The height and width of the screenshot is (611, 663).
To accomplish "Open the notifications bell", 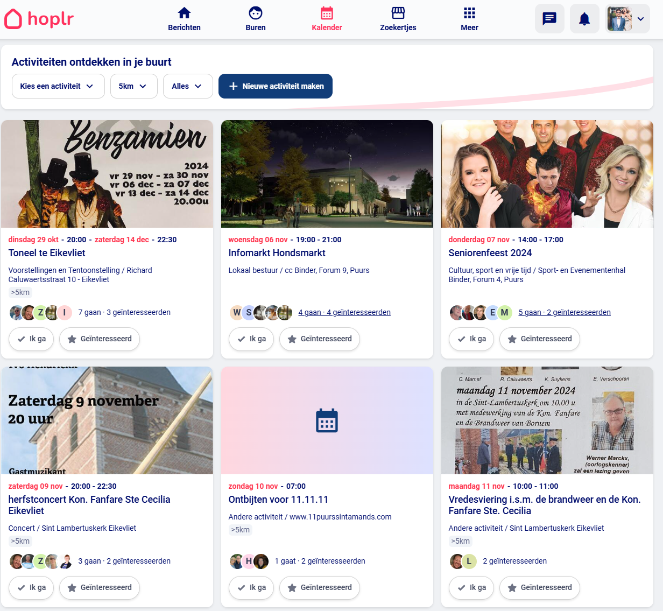I will tap(584, 19).
